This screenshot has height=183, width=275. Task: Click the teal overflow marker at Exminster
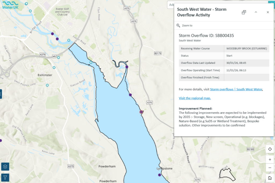click(x=54, y=68)
